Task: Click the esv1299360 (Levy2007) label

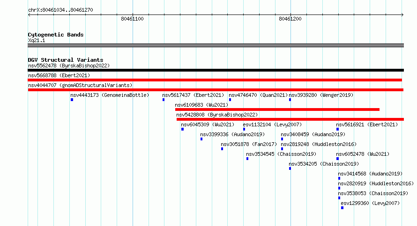Action: click(x=370, y=203)
